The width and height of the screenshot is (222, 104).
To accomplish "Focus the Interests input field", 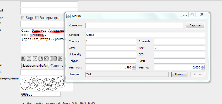I will tap(180, 41).
